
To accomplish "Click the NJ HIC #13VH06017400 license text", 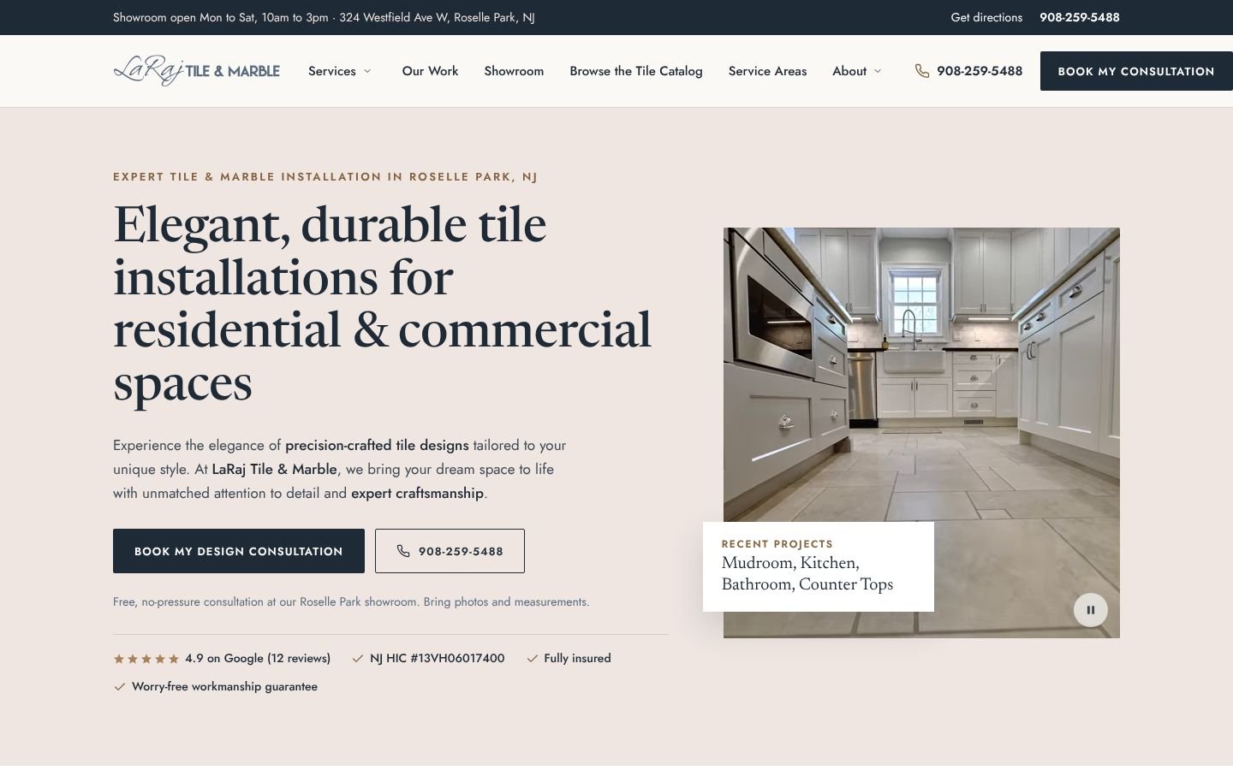I will (437, 659).
